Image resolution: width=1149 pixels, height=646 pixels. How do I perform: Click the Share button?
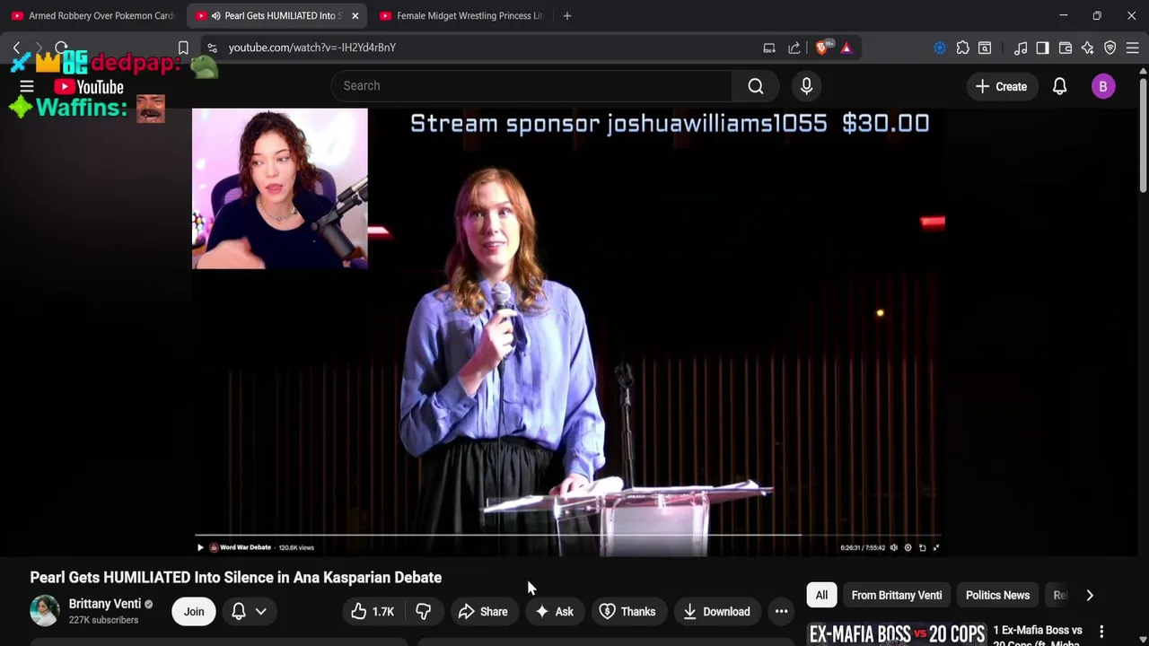point(483,611)
